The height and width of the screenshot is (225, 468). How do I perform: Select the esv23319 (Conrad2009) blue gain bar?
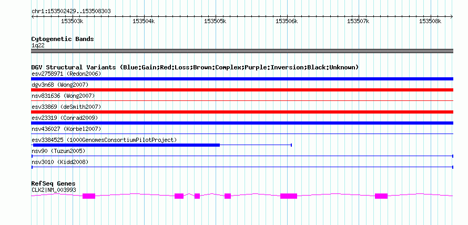(242, 123)
